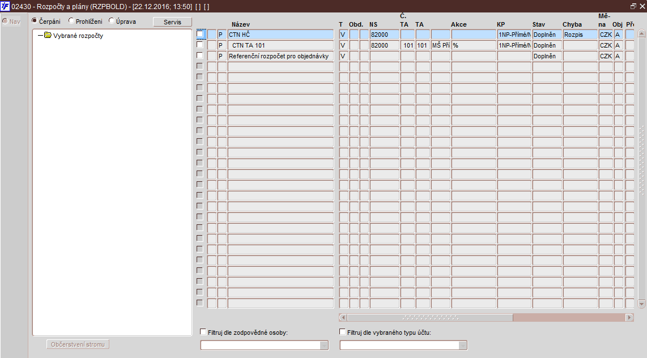The width and height of the screenshot is (647, 358).
Task: Tick checkbox for Referenční rozpočet pro objednávky row
Action: click(x=200, y=56)
